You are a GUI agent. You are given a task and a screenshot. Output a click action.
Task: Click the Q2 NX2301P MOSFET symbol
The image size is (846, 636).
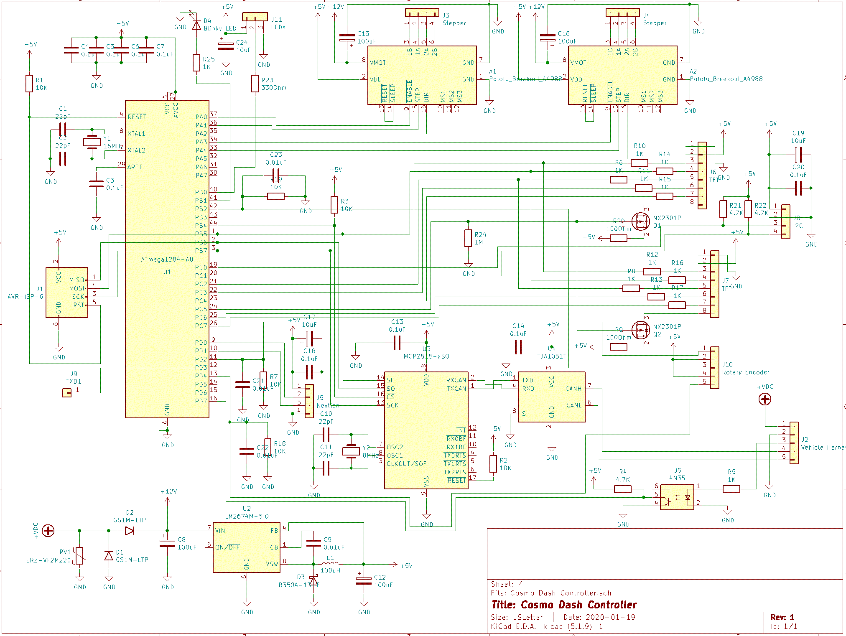pyautogui.click(x=641, y=330)
